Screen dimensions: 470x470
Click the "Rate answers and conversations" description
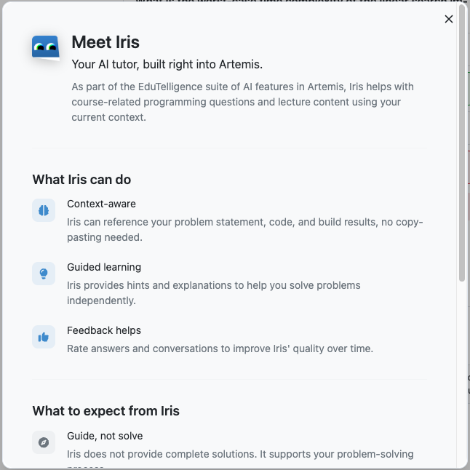coord(220,348)
